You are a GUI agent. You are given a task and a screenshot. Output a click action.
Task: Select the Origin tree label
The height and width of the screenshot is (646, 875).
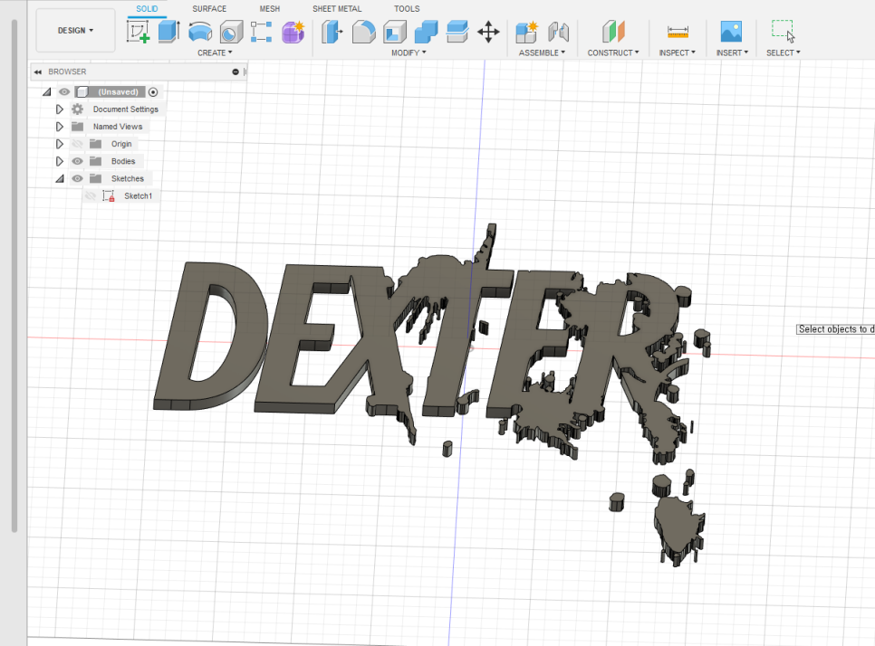[x=121, y=144]
